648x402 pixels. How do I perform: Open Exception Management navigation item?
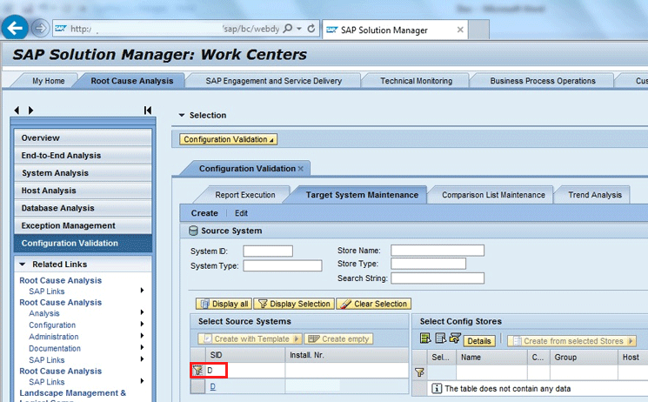(84, 225)
